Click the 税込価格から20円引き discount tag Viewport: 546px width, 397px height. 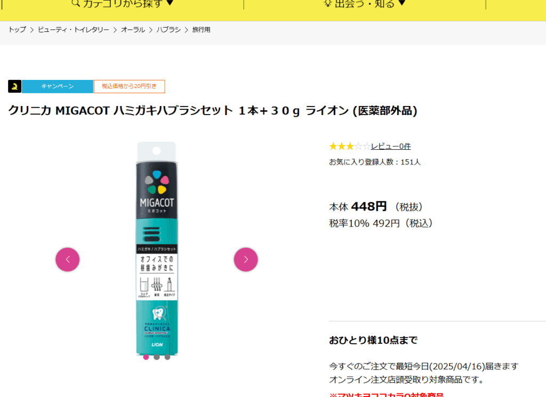coord(129,86)
